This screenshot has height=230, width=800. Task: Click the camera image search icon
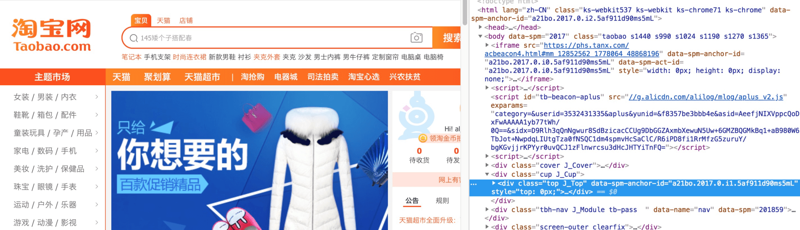pos(416,38)
